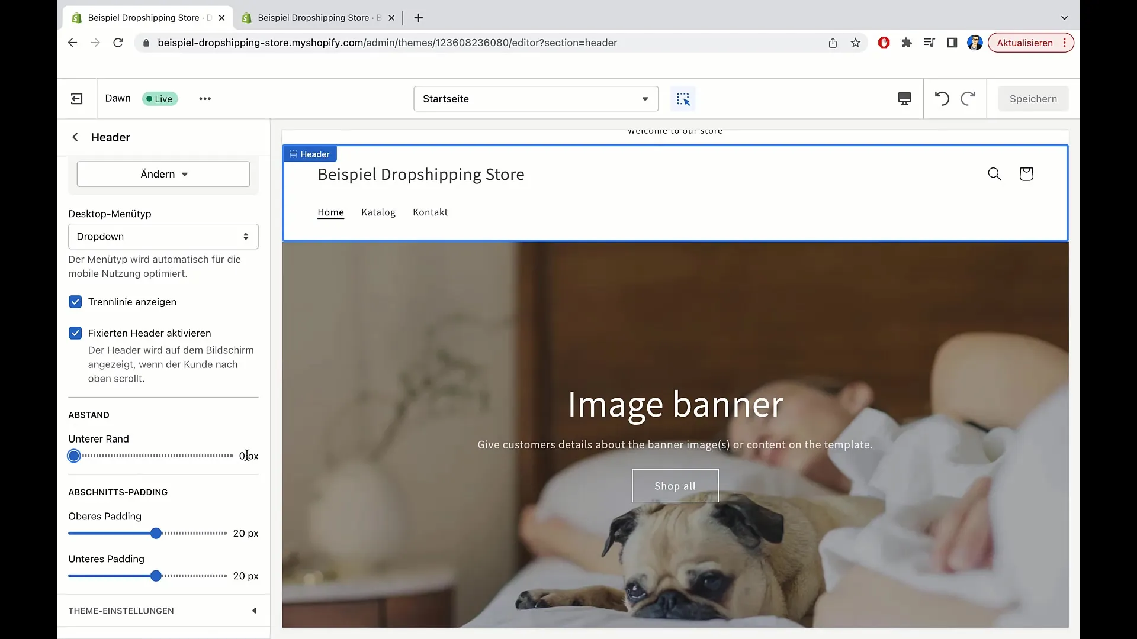Select the Home tab in the preview navigation

click(x=330, y=211)
